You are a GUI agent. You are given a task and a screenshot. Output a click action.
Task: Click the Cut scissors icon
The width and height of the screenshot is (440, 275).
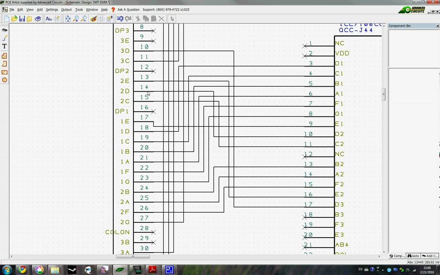click(138, 19)
